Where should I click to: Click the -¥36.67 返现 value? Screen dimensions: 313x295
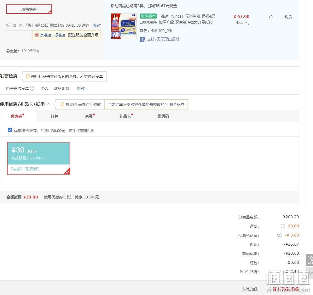click(292, 244)
